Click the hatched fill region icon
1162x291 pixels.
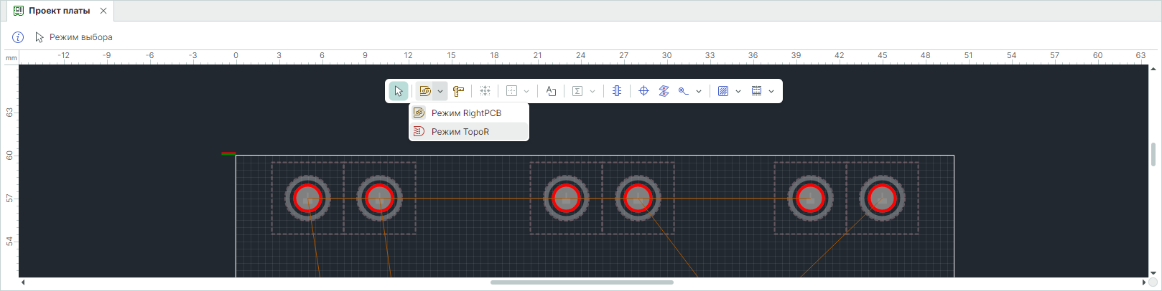723,91
